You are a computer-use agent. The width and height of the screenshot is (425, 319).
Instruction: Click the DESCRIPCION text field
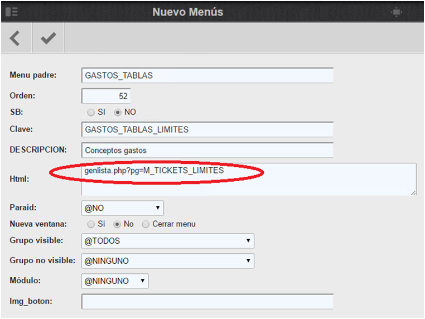[x=207, y=150]
